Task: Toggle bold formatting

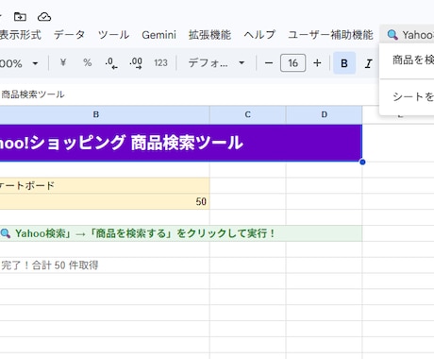Action: 344,63
